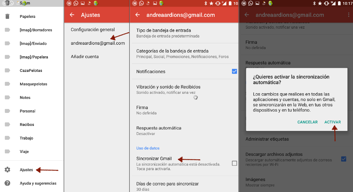Click the settings gear next to Ajustes

pyautogui.click(x=7, y=170)
